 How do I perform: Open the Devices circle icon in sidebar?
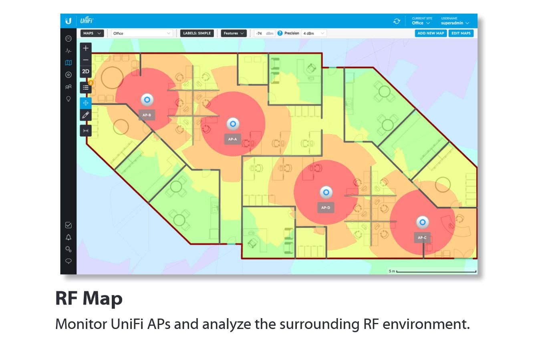[x=68, y=75]
